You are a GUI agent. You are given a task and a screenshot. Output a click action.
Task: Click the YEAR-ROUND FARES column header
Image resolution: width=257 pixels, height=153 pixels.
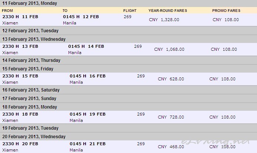(168, 11)
